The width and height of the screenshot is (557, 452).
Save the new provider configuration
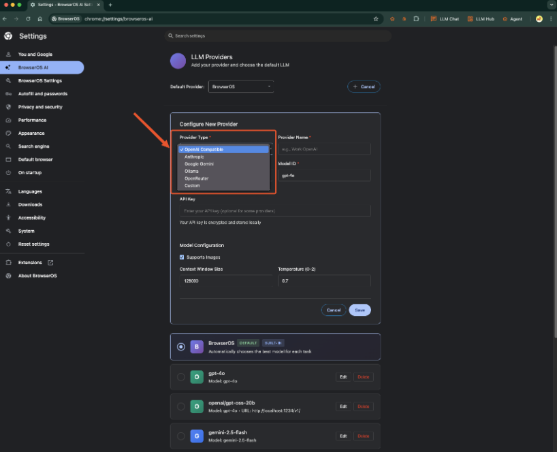[x=360, y=310]
